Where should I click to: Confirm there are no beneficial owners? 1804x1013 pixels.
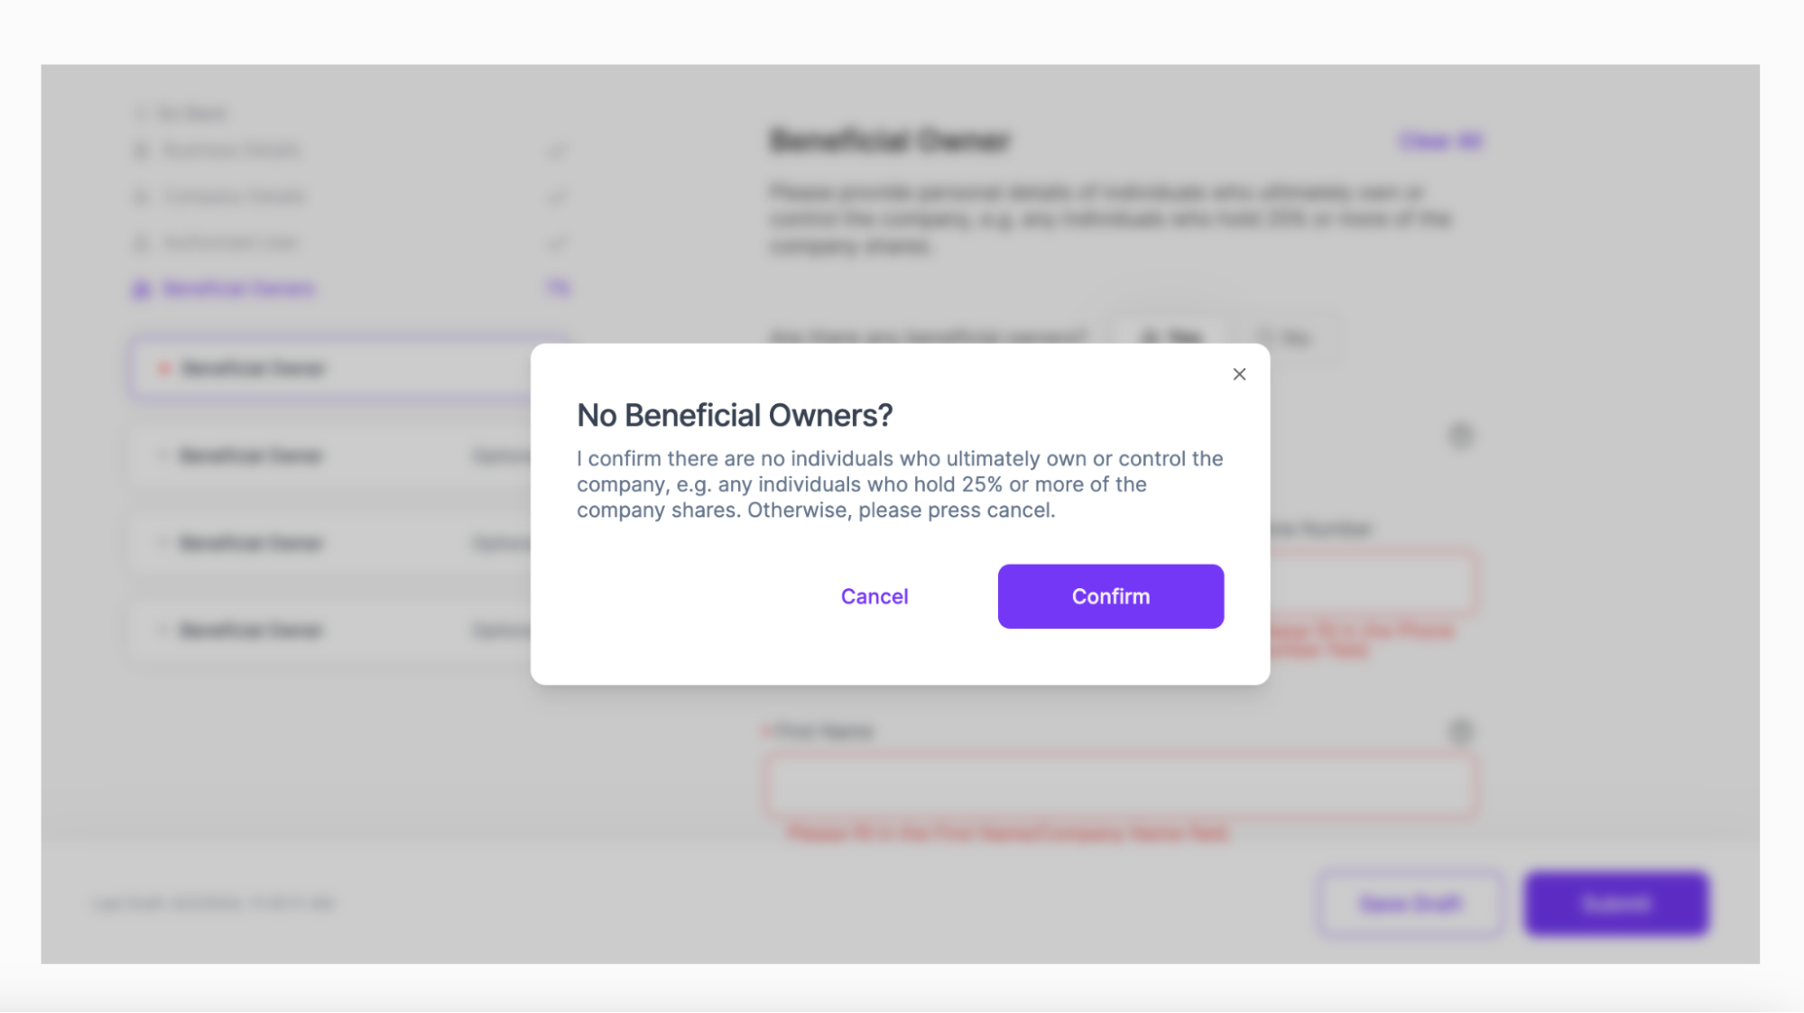pos(1110,596)
